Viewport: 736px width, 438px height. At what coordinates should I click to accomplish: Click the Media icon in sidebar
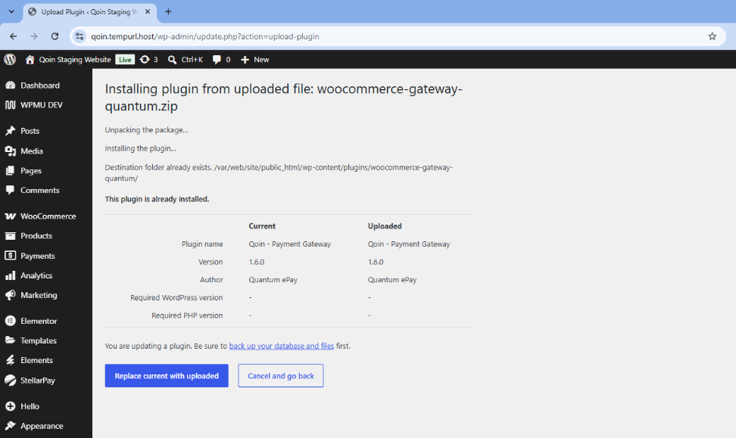pos(11,151)
